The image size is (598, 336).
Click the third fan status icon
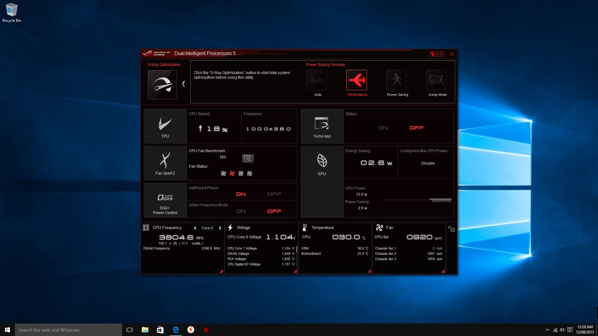tap(241, 174)
